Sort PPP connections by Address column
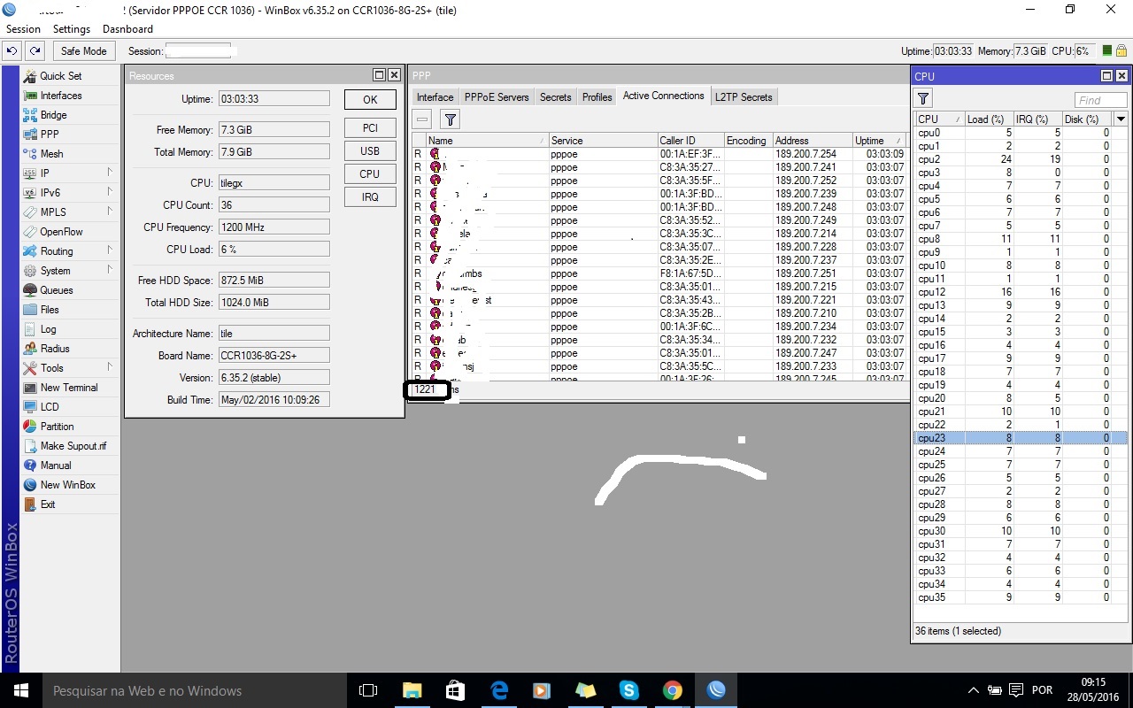Image resolution: width=1133 pixels, height=708 pixels. (x=812, y=141)
